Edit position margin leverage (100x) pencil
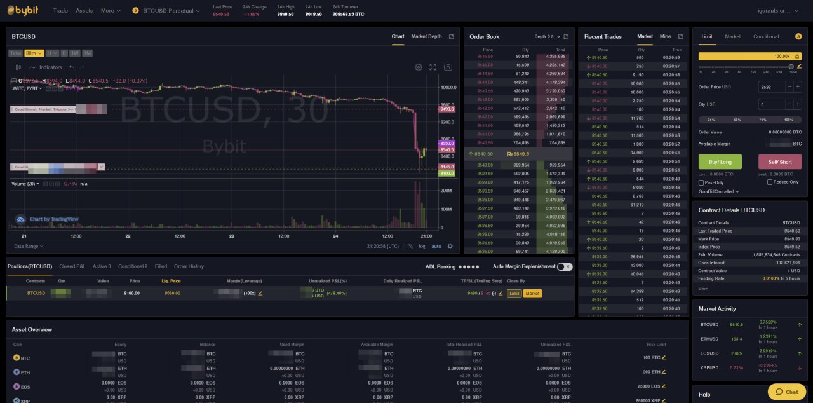 pyautogui.click(x=260, y=293)
